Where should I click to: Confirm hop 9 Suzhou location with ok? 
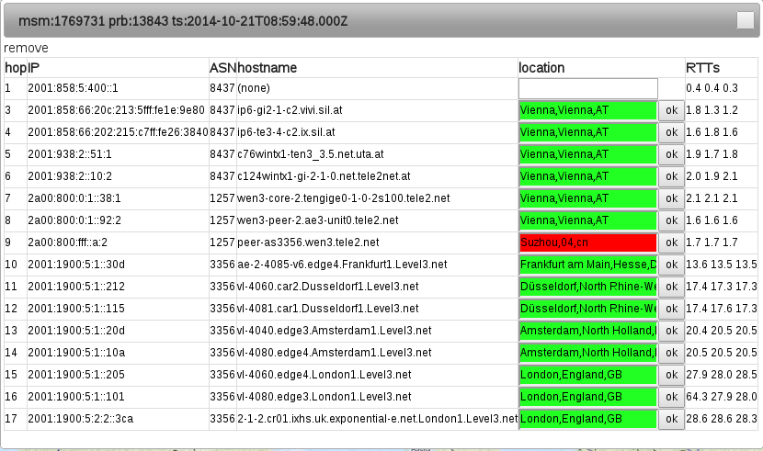coord(670,242)
